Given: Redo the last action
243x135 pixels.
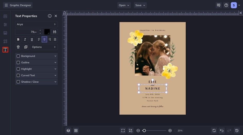Looking at the screenshot, I should pyautogui.click(x=229, y=131).
